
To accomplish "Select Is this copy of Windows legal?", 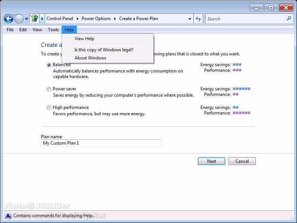I will (108, 50).
